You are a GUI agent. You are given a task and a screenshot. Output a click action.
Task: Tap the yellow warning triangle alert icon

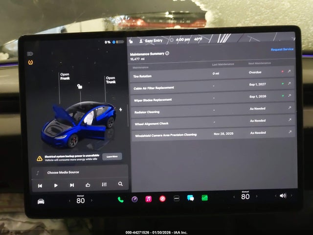40,159
